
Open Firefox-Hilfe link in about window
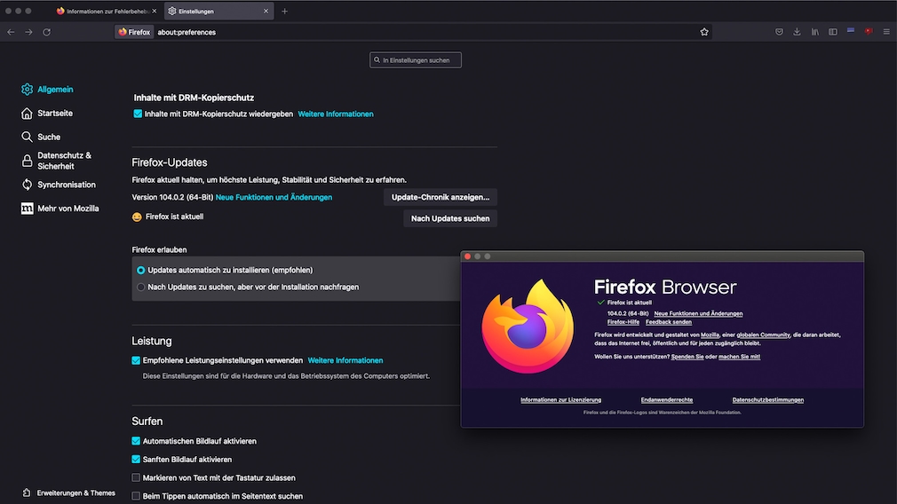pyautogui.click(x=623, y=322)
